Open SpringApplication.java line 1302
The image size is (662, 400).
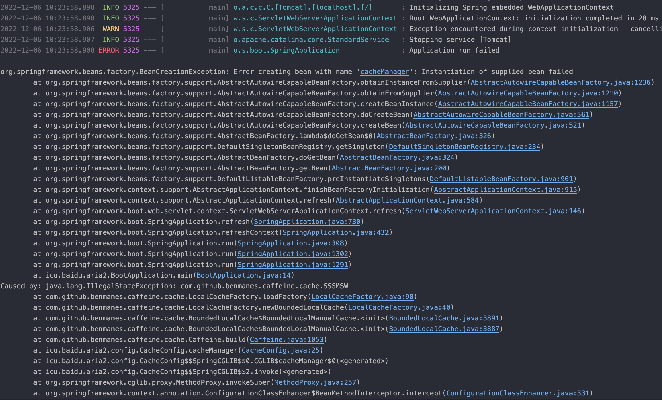292,254
